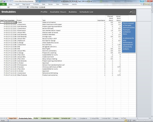Click the zoom out minus button
This screenshot has width=153, height=122.
(138, 121)
